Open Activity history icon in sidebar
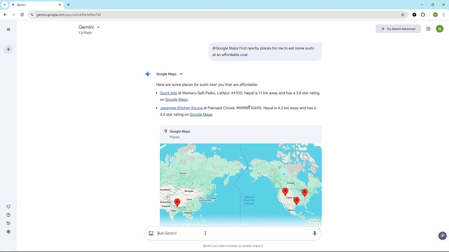449x252 pixels. click(x=8, y=224)
